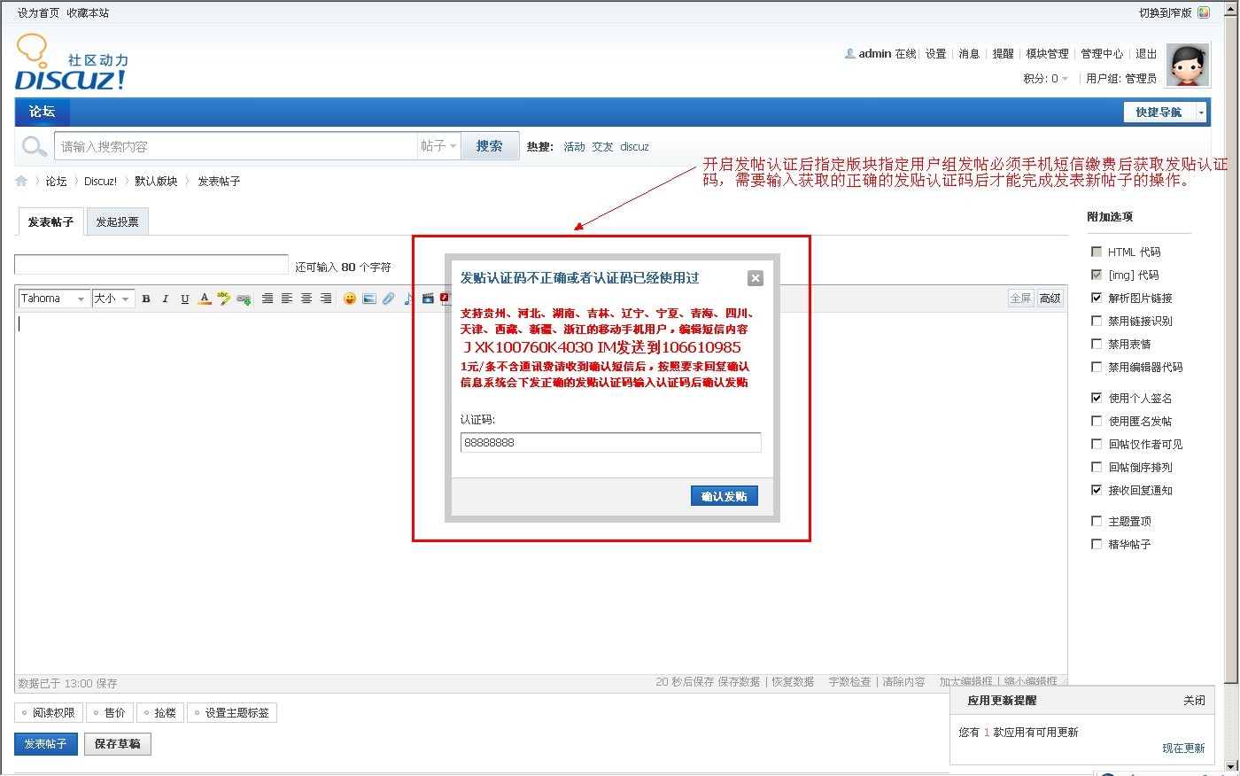Go to homepage via the house icon
This screenshot has width=1240, height=776.
[21, 181]
